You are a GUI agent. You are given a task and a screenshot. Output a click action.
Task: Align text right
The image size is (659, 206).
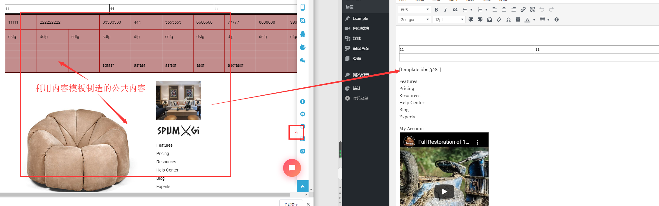pyautogui.click(x=514, y=9)
